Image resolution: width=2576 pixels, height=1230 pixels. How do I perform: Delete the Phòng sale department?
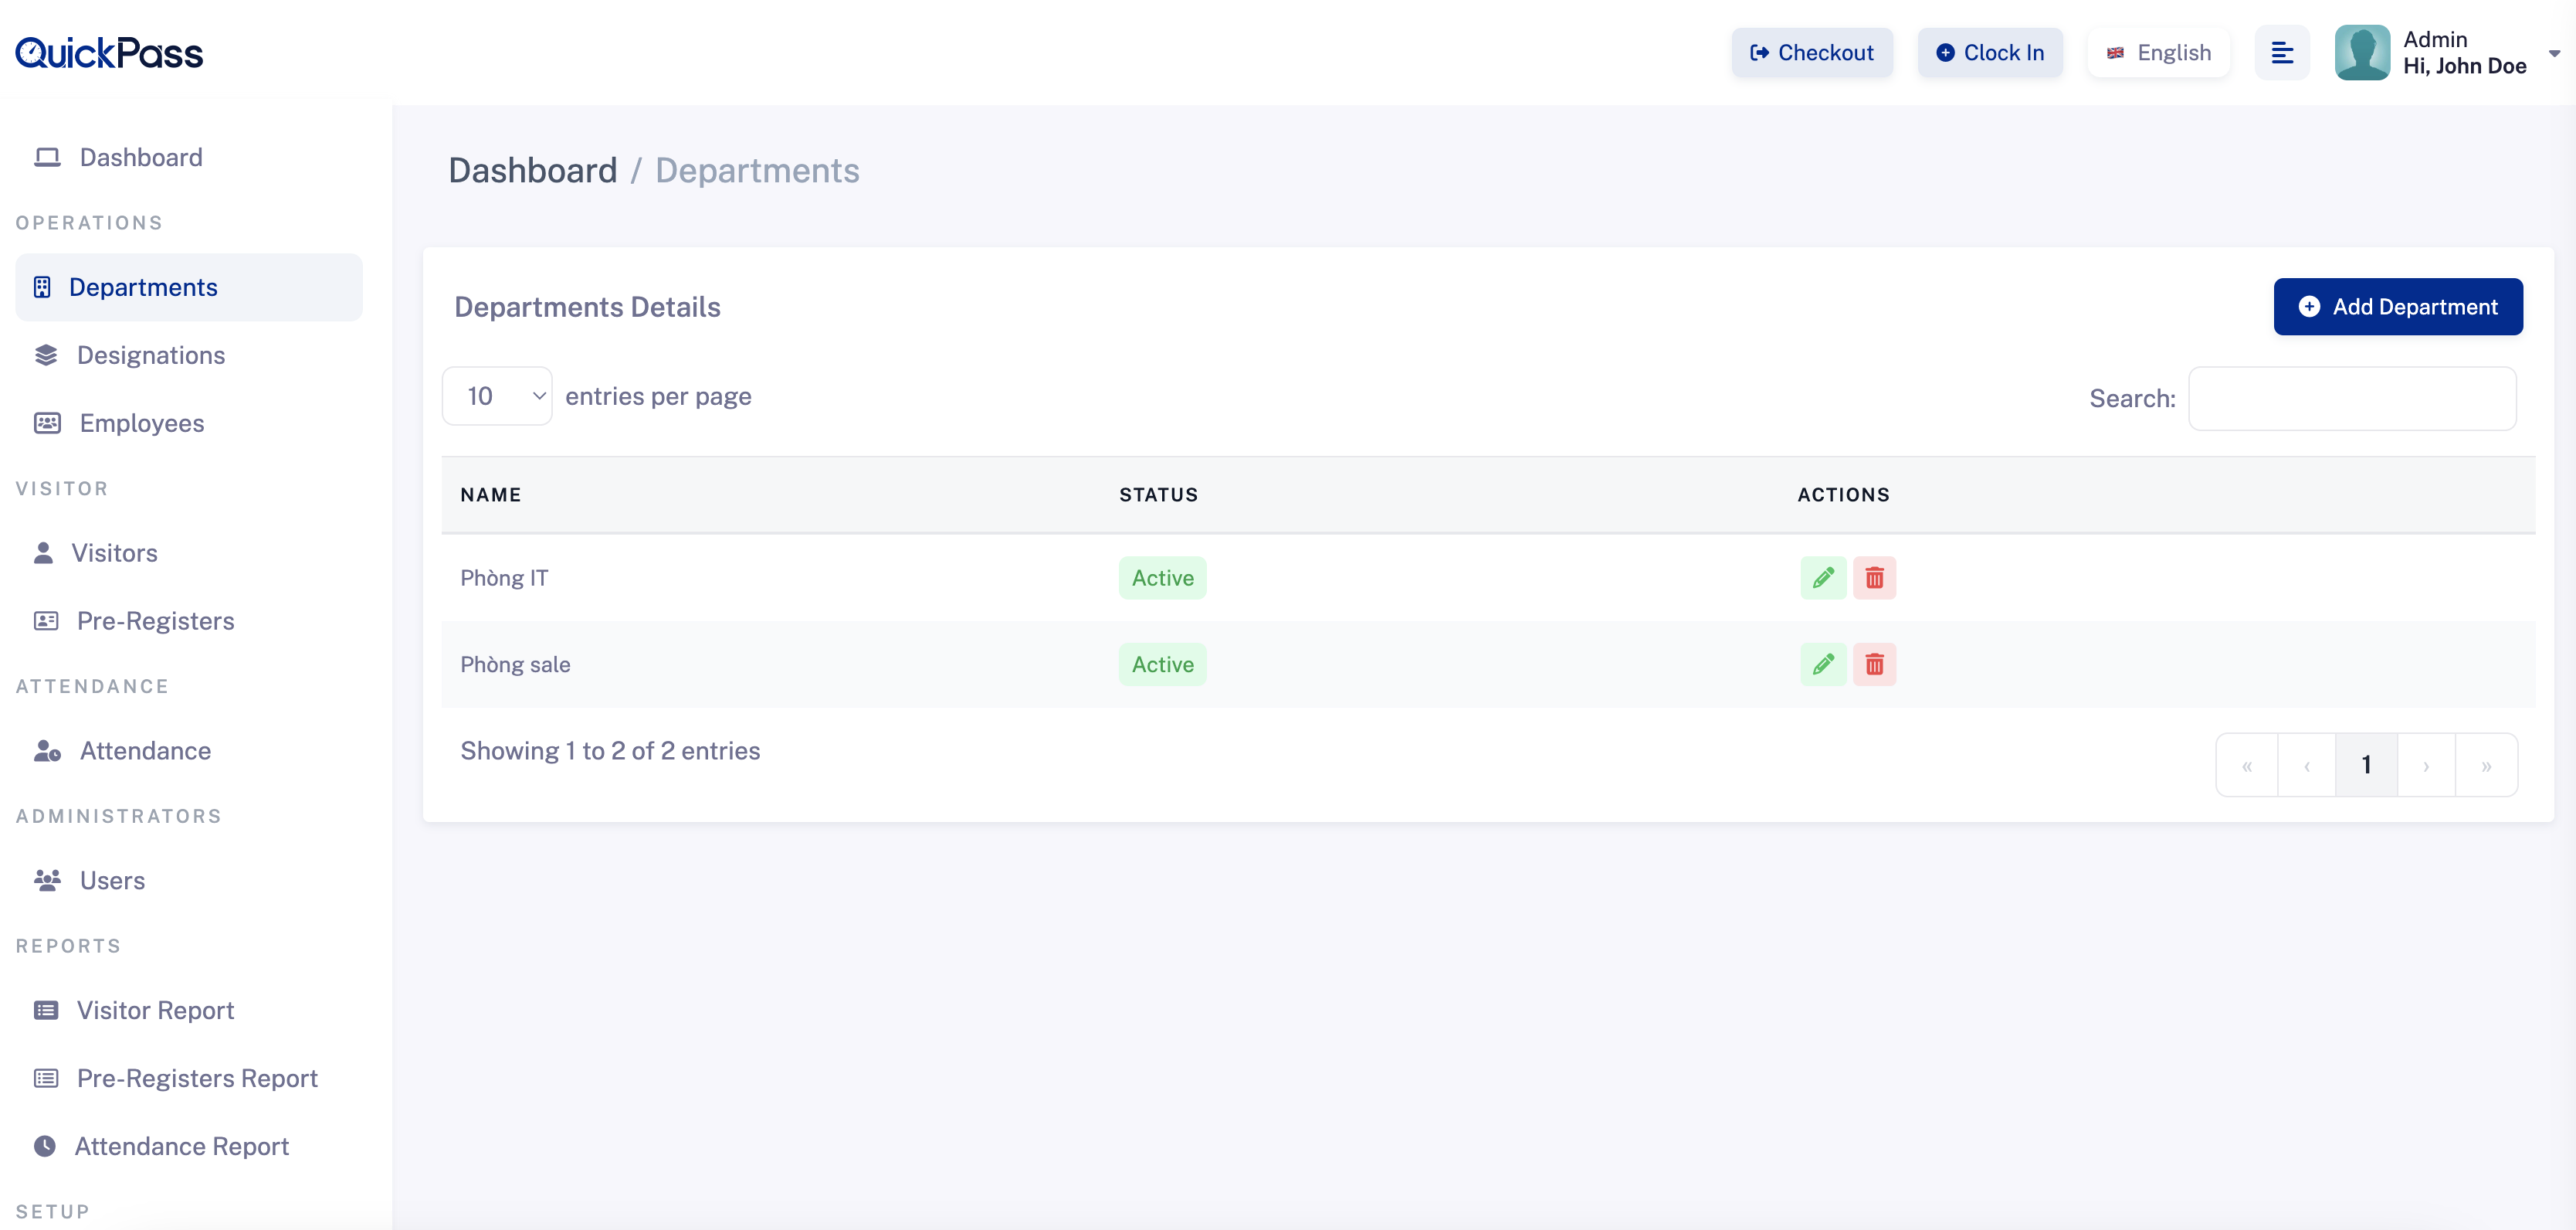[x=1874, y=664]
